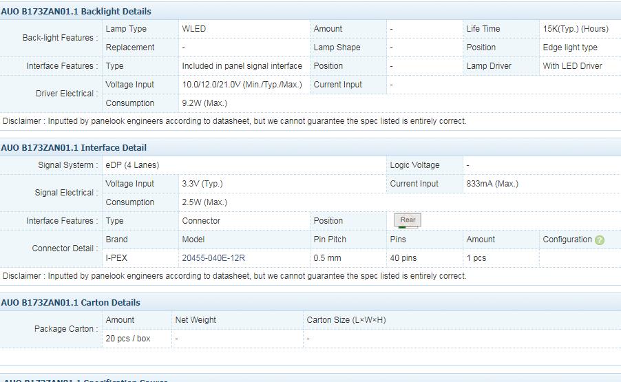Select the eDP (4 Lanes) signal system value
Screen dimensions: 621x382
tap(132, 165)
